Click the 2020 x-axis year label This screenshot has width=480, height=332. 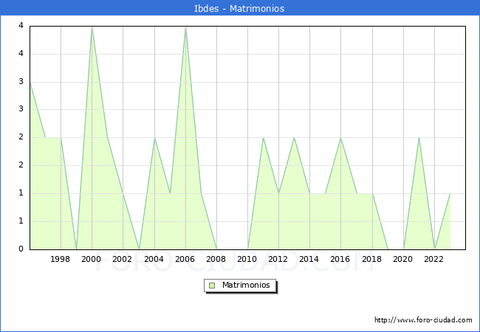(x=403, y=259)
